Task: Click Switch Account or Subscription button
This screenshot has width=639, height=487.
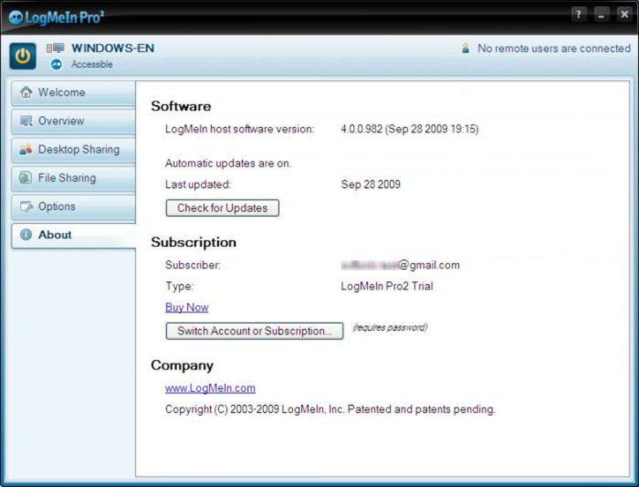Action: [x=255, y=331]
